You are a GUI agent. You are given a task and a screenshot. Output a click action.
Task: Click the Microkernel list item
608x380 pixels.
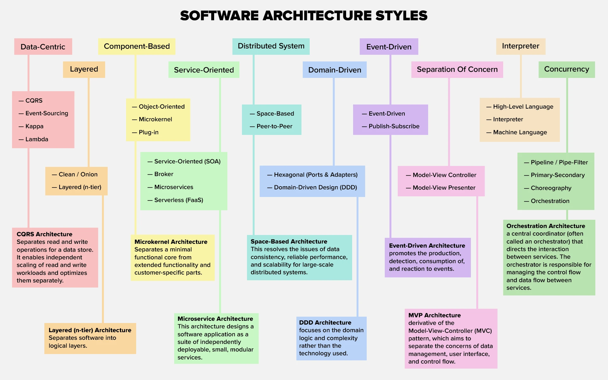155,119
